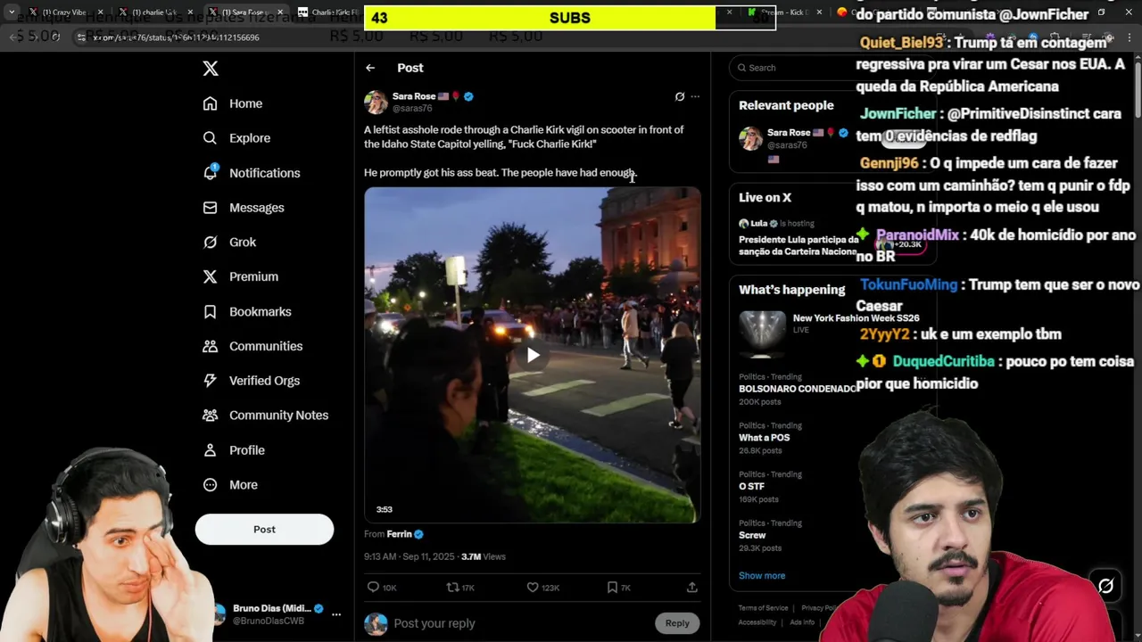Open browser tab list dropdown arrow
The width and height of the screenshot is (1142, 642).
pyautogui.click(x=12, y=12)
